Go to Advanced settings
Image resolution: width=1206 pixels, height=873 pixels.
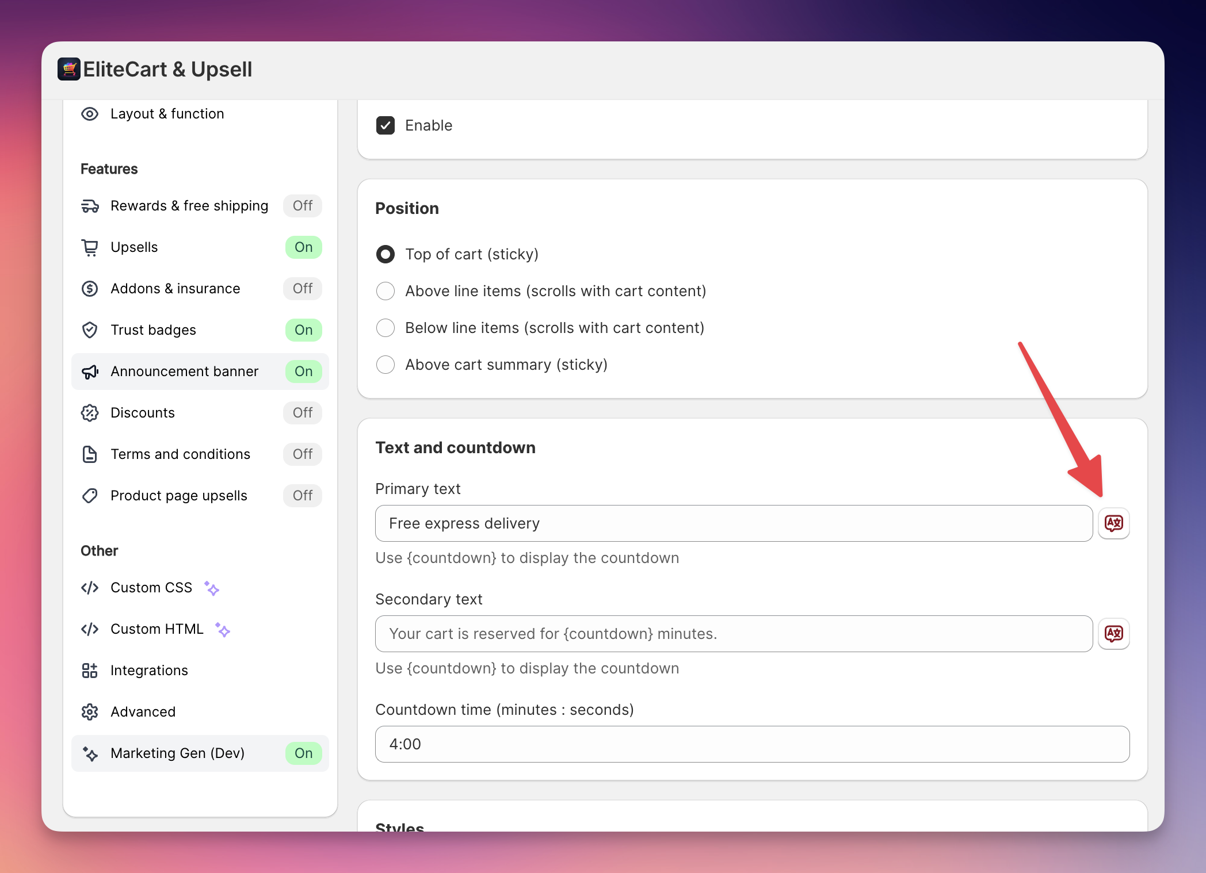tap(143, 712)
